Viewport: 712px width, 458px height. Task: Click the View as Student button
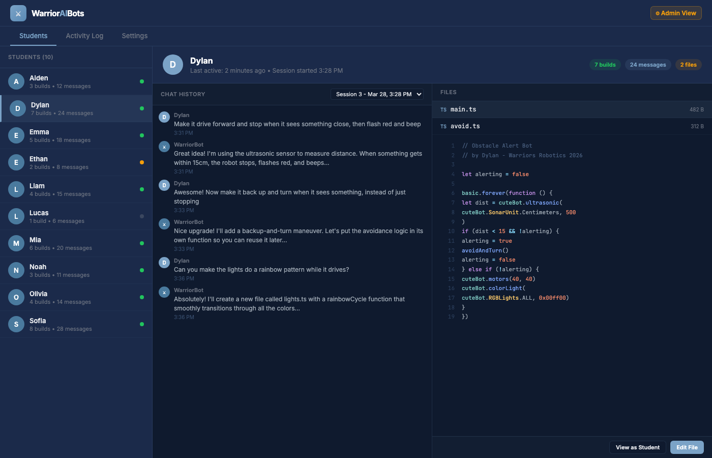[x=637, y=447]
